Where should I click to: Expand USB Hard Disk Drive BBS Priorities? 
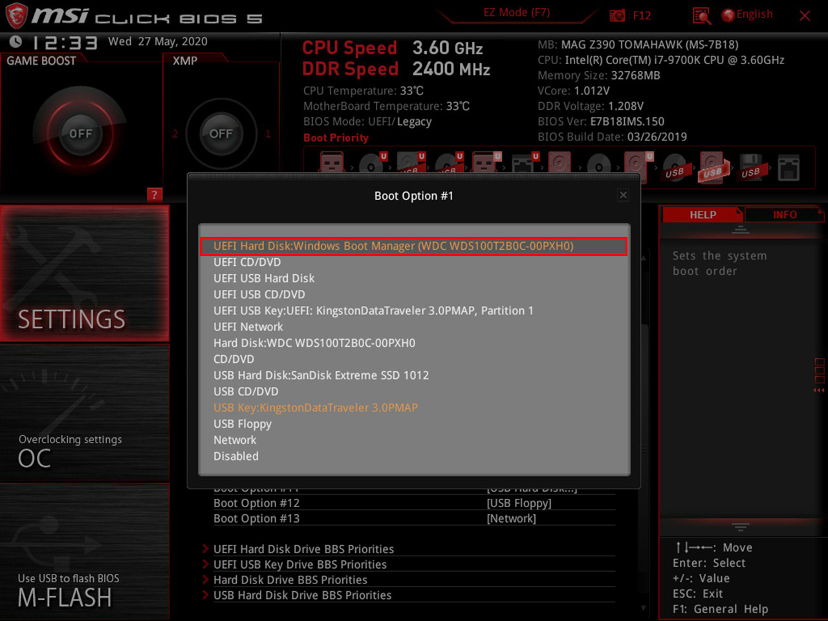(x=303, y=595)
